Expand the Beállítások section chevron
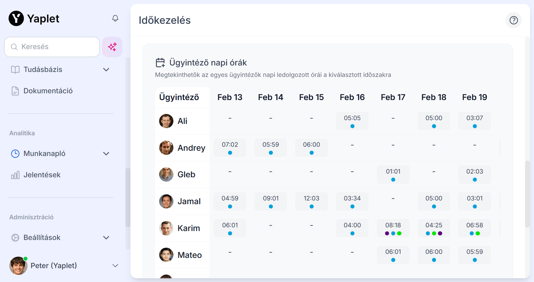 pos(106,238)
